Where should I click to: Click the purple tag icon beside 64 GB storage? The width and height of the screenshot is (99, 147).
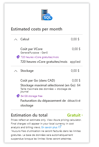(x=18, y=96)
